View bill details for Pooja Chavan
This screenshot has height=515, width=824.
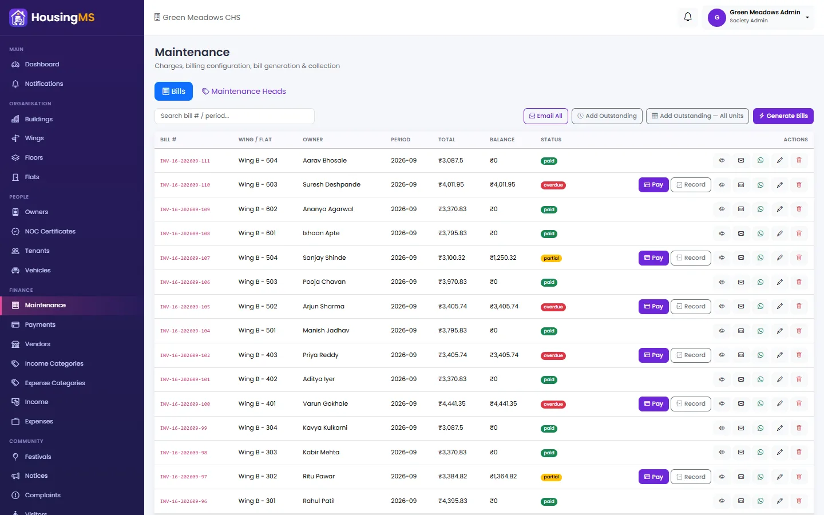[722, 282]
